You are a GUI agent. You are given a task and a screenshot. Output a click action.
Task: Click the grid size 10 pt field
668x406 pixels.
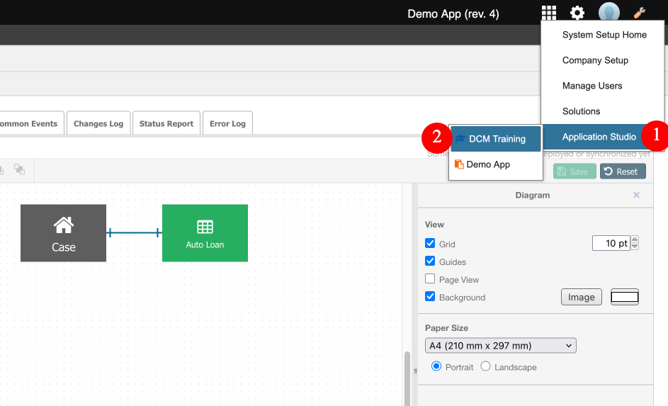click(x=611, y=243)
